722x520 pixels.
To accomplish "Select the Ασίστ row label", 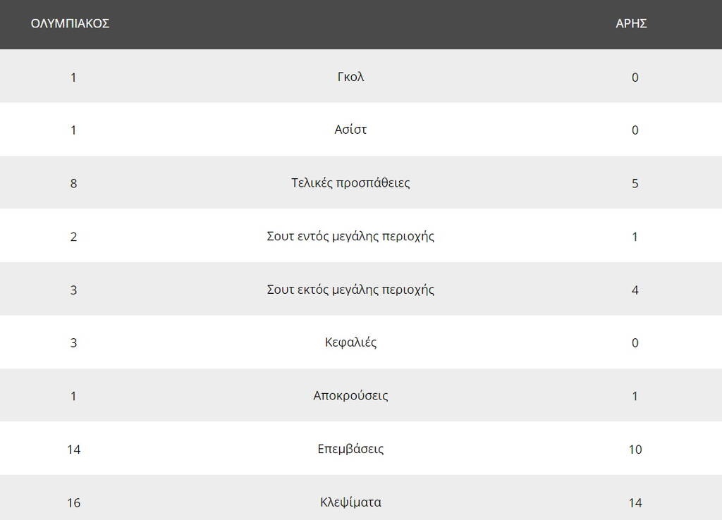I will 350,130.
